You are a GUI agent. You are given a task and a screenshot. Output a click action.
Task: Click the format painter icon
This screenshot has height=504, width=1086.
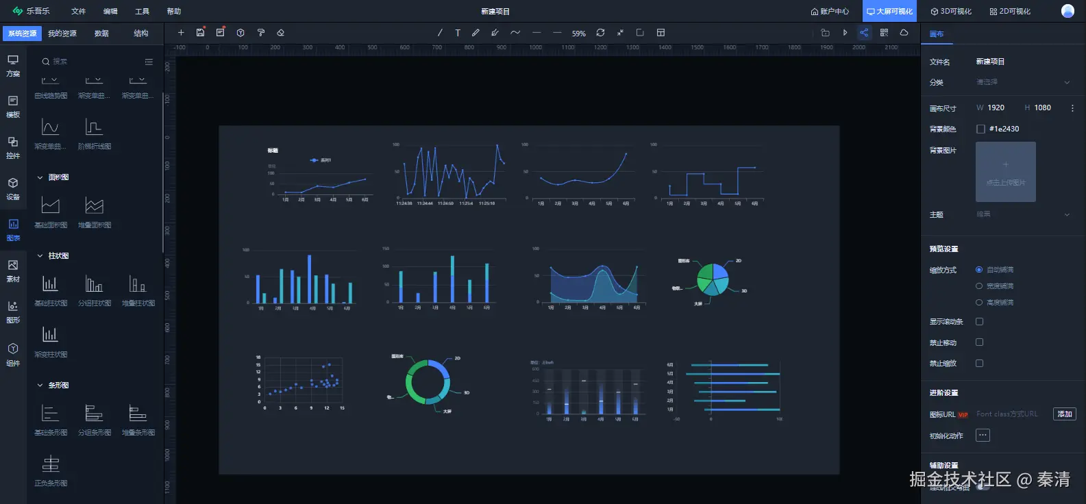pos(260,33)
